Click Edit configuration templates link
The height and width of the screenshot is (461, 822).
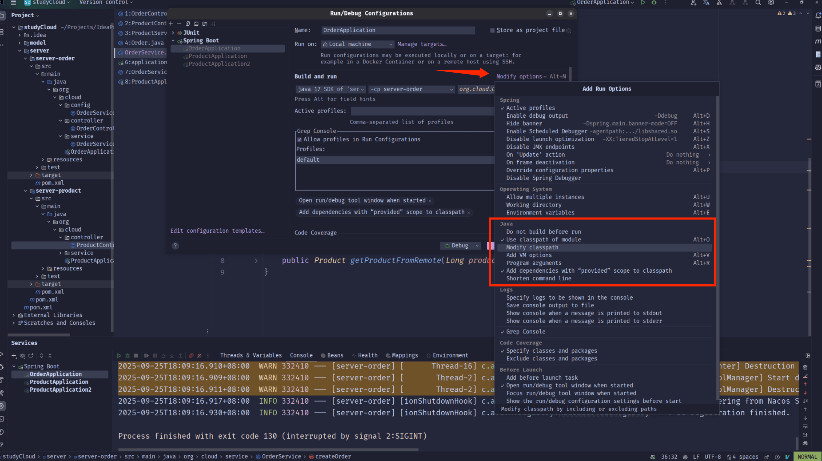[217, 231]
